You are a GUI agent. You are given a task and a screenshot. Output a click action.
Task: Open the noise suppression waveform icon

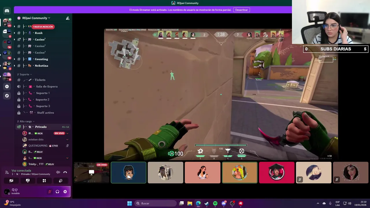[58, 172]
